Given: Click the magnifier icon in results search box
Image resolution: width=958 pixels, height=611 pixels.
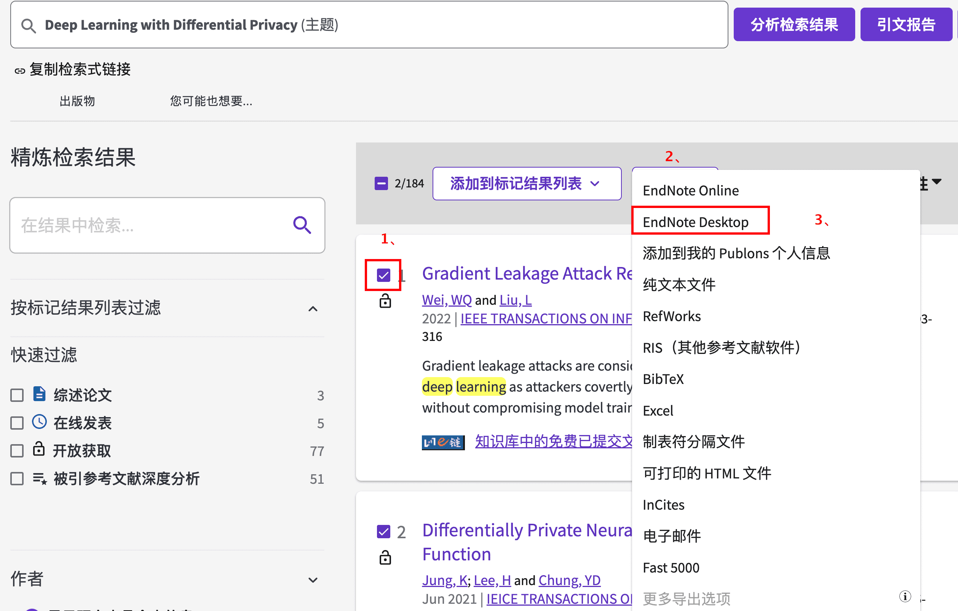Looking at the screenshot, I should tap(302, 225).
